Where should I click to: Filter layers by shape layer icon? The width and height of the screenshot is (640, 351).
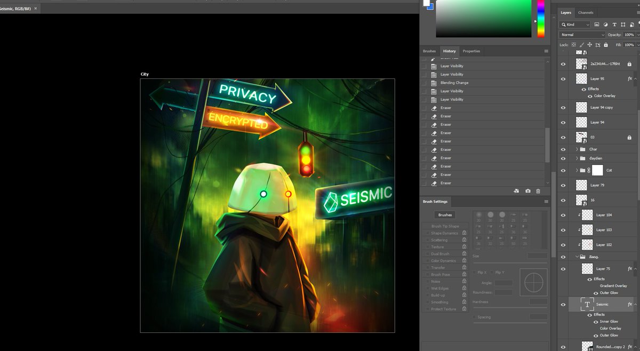pyautogui.click(x=623, y=25)
